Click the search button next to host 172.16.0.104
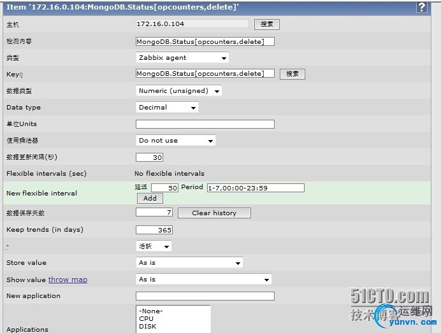The height and width of the screenshot is (333, 441). (267, 24)
